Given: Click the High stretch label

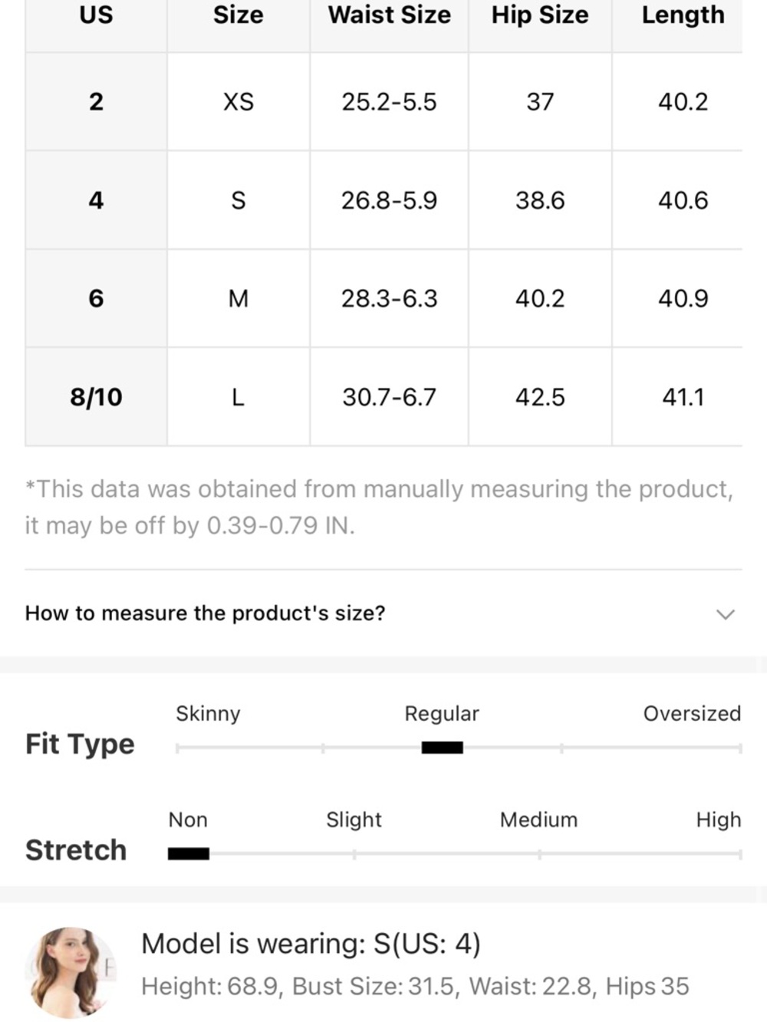Looking at the screenshot, I should (x=719, y=820).
